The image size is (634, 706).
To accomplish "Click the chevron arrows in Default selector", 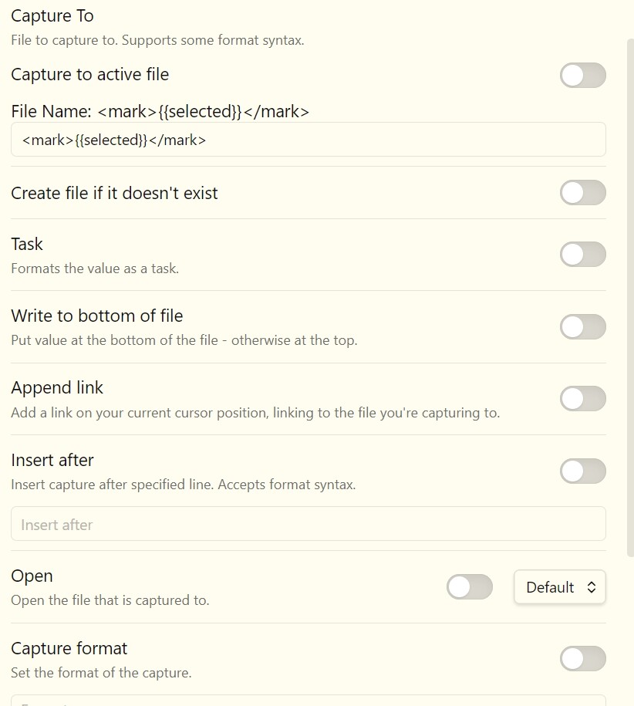I will [x=592, y=587].
